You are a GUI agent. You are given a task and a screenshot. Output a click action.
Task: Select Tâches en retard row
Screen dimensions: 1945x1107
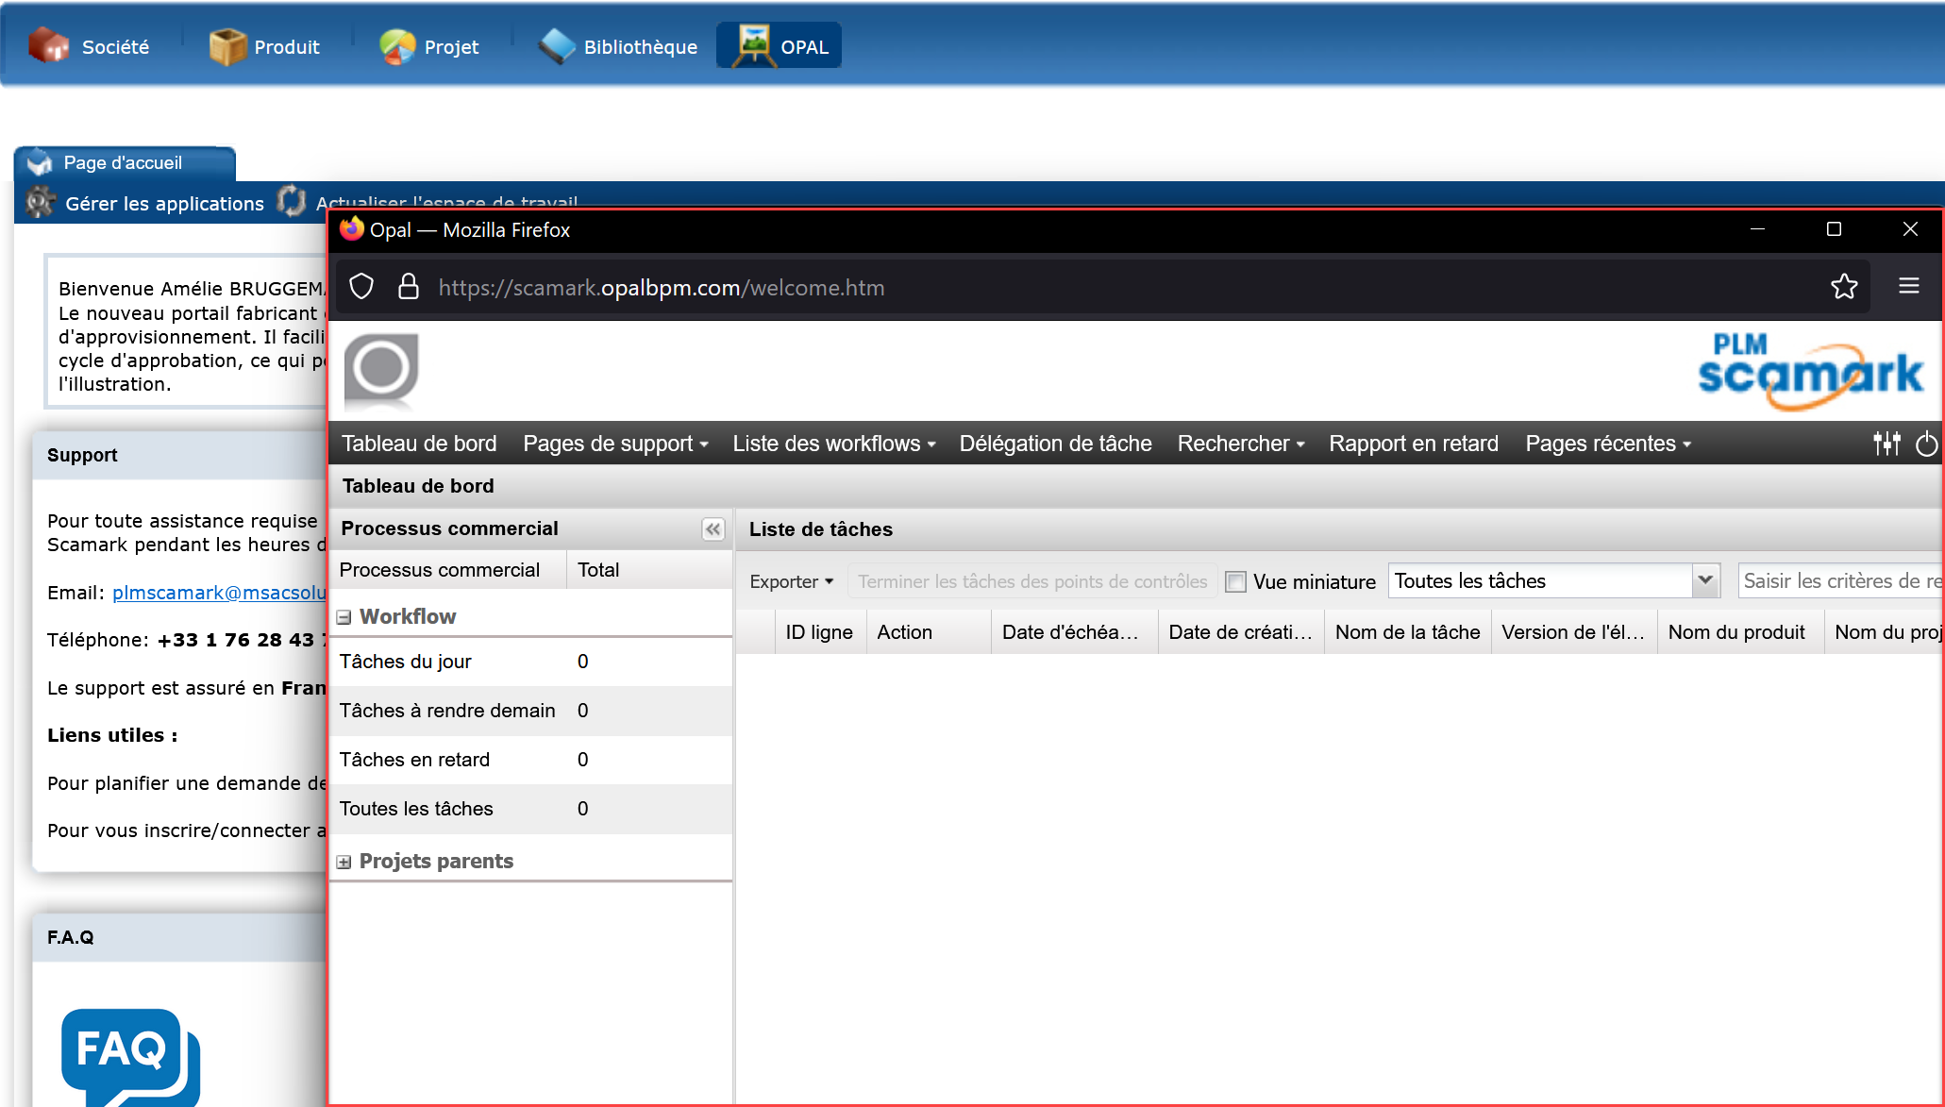(x=530, y=760)
